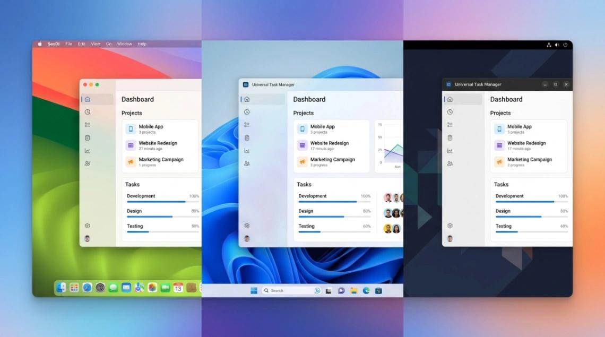Click the power icon in Linux top bar
This screenshot has height=337, width=605.
pyautogui.click(x=565, y=45)
